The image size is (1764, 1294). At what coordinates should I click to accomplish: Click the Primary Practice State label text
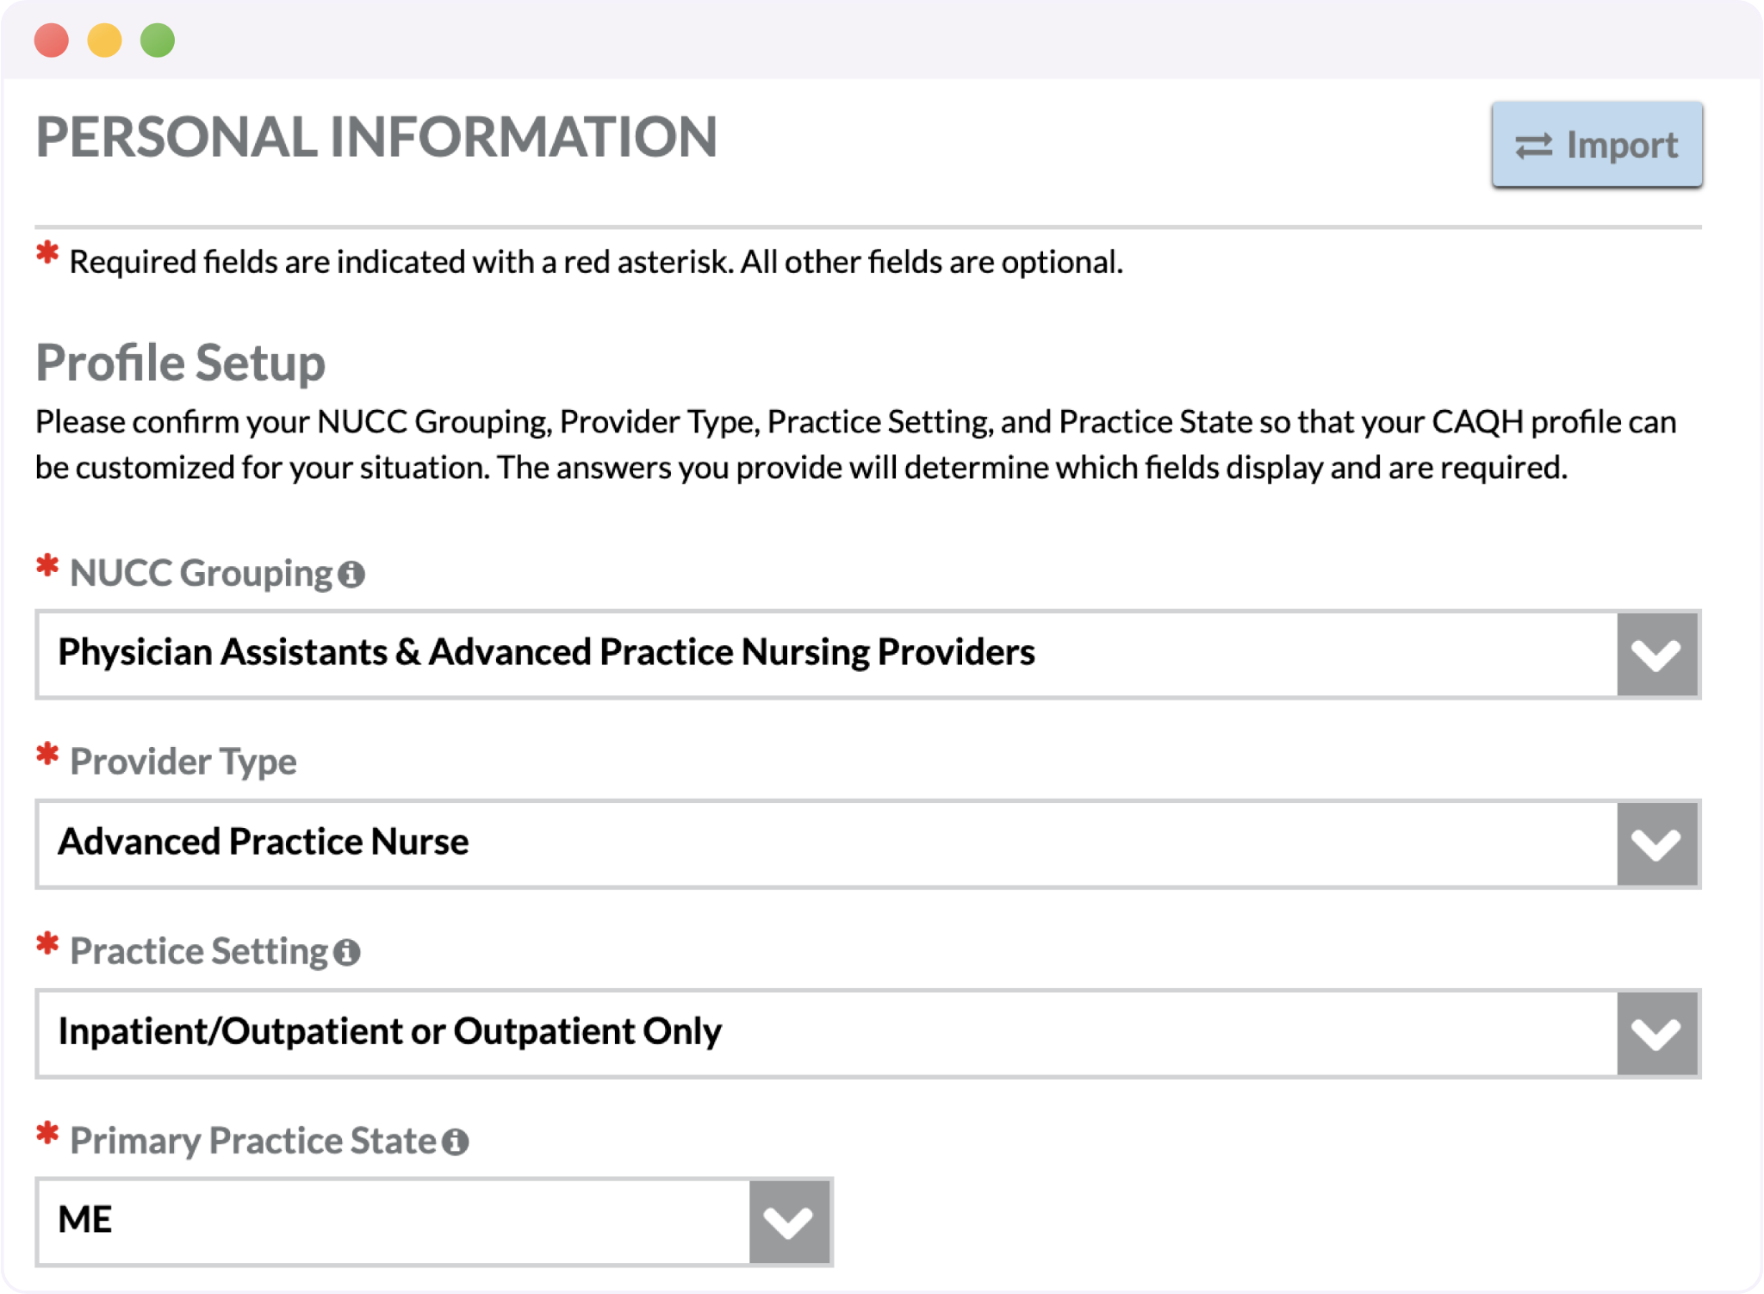253,1141
